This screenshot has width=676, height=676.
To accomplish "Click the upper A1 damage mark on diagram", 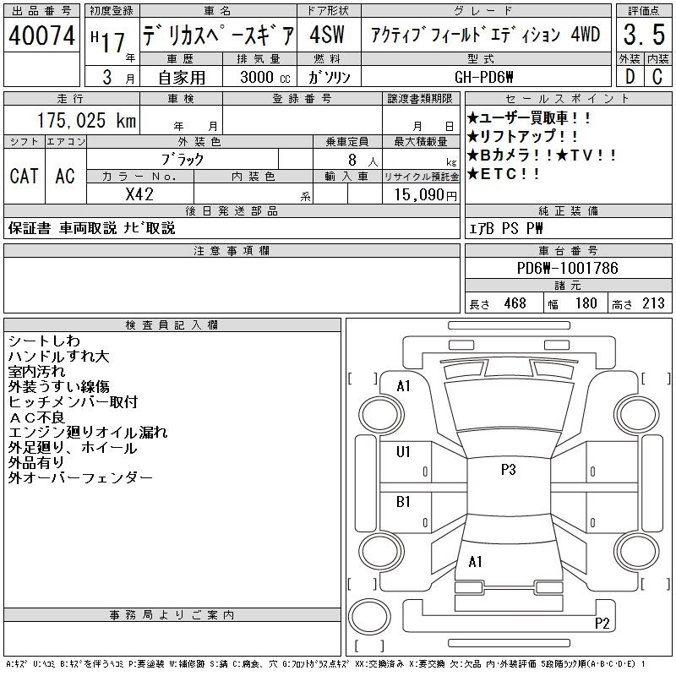I will tap(403, 386).
